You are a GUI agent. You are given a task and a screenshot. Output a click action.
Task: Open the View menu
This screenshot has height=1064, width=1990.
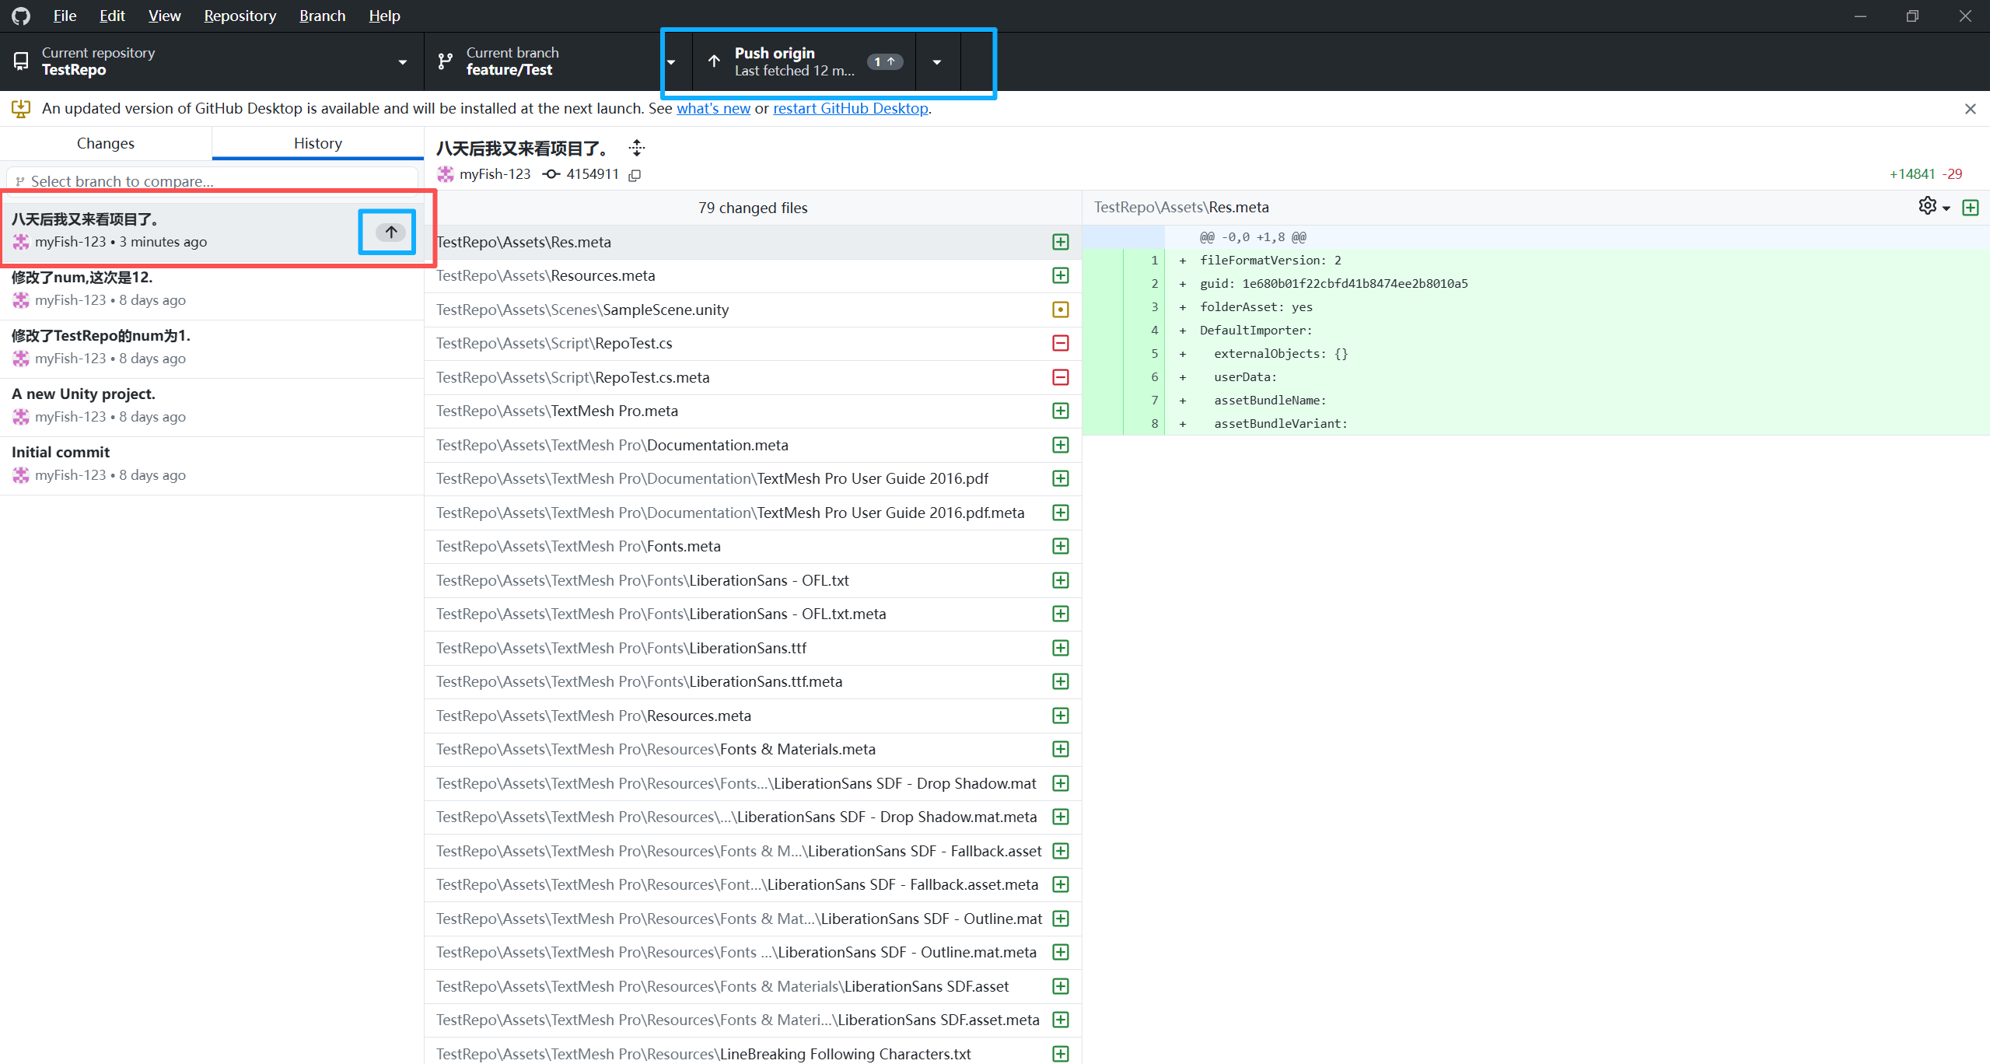coord(164,16)
